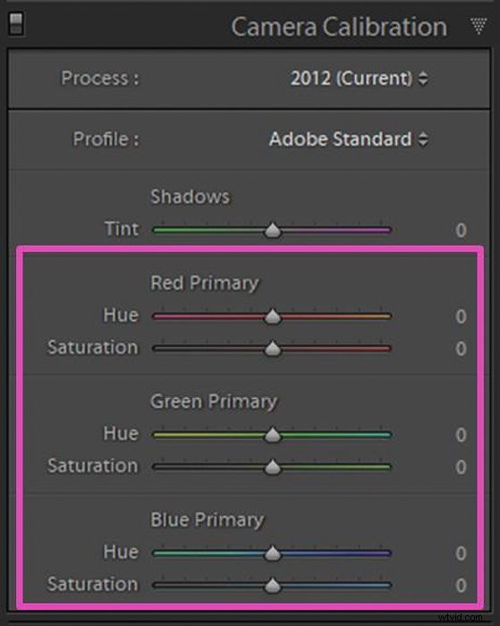Click the Blue Primary Saturation slider handle
Viewport: 500px width, 626px height.
pyautogui.click(x=273, y=586)
